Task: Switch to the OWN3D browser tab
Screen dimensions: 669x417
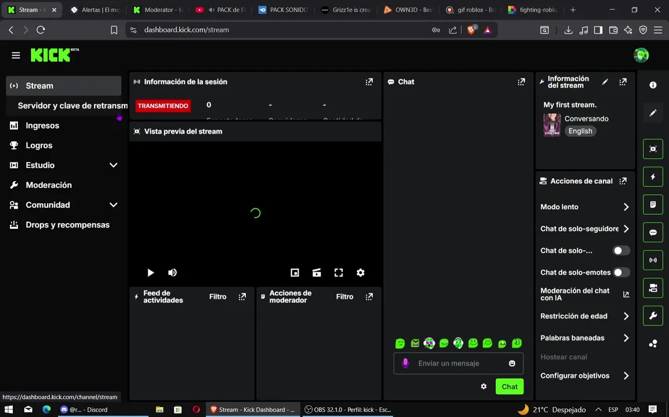Action: (408, 10)
